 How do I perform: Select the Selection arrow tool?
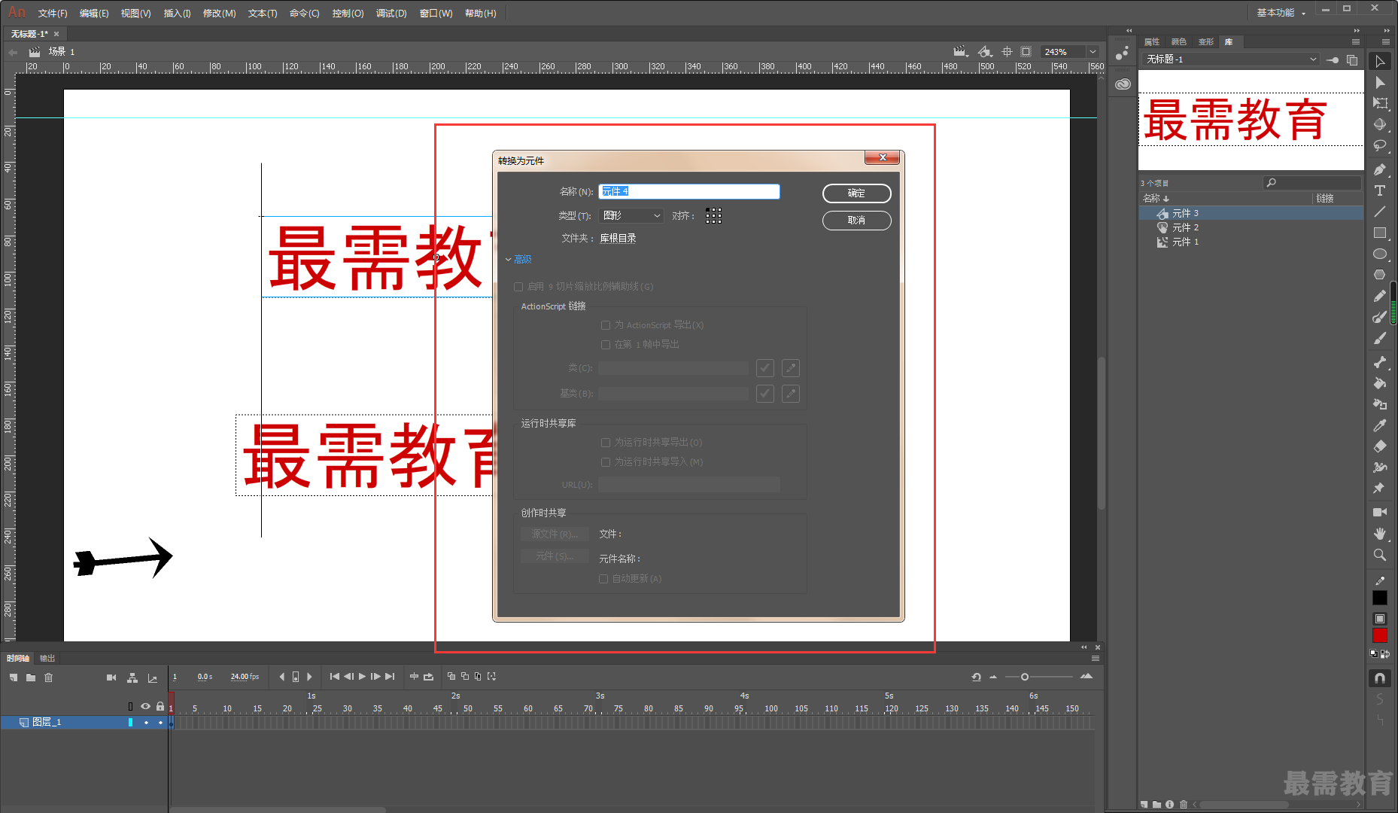(x=1380, y=62)
